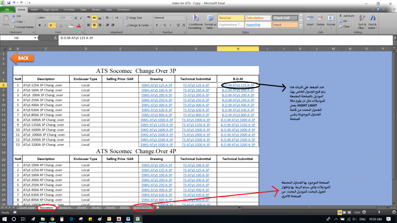Click the Paste clipboard icon

pos(6,19)
